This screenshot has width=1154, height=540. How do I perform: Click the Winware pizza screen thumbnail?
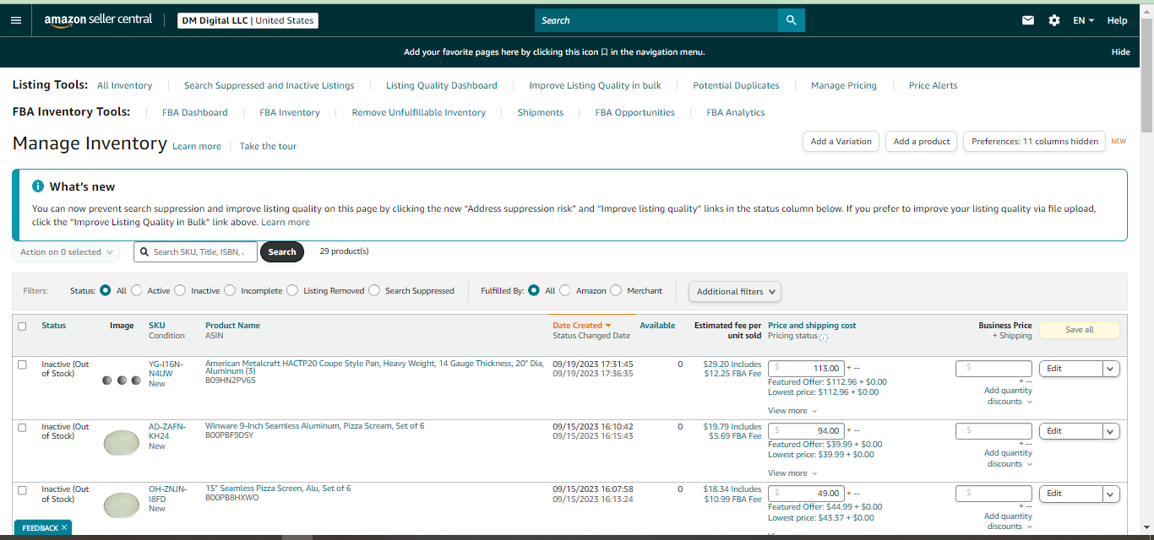[x=121, y=443]
